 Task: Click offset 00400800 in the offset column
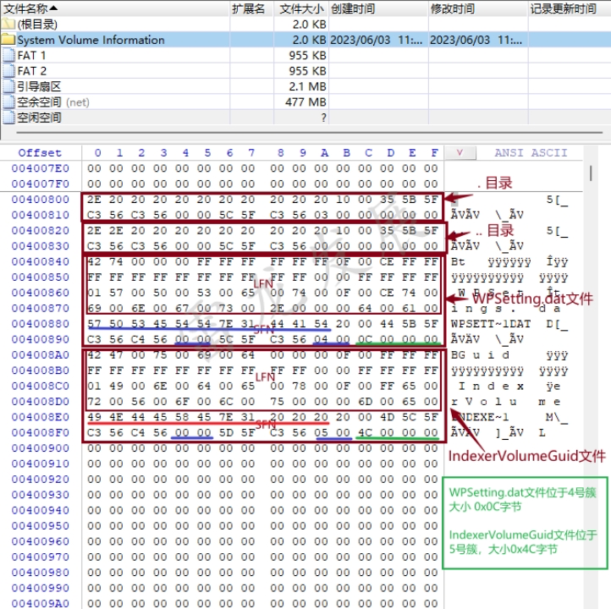tap(40, 200)
